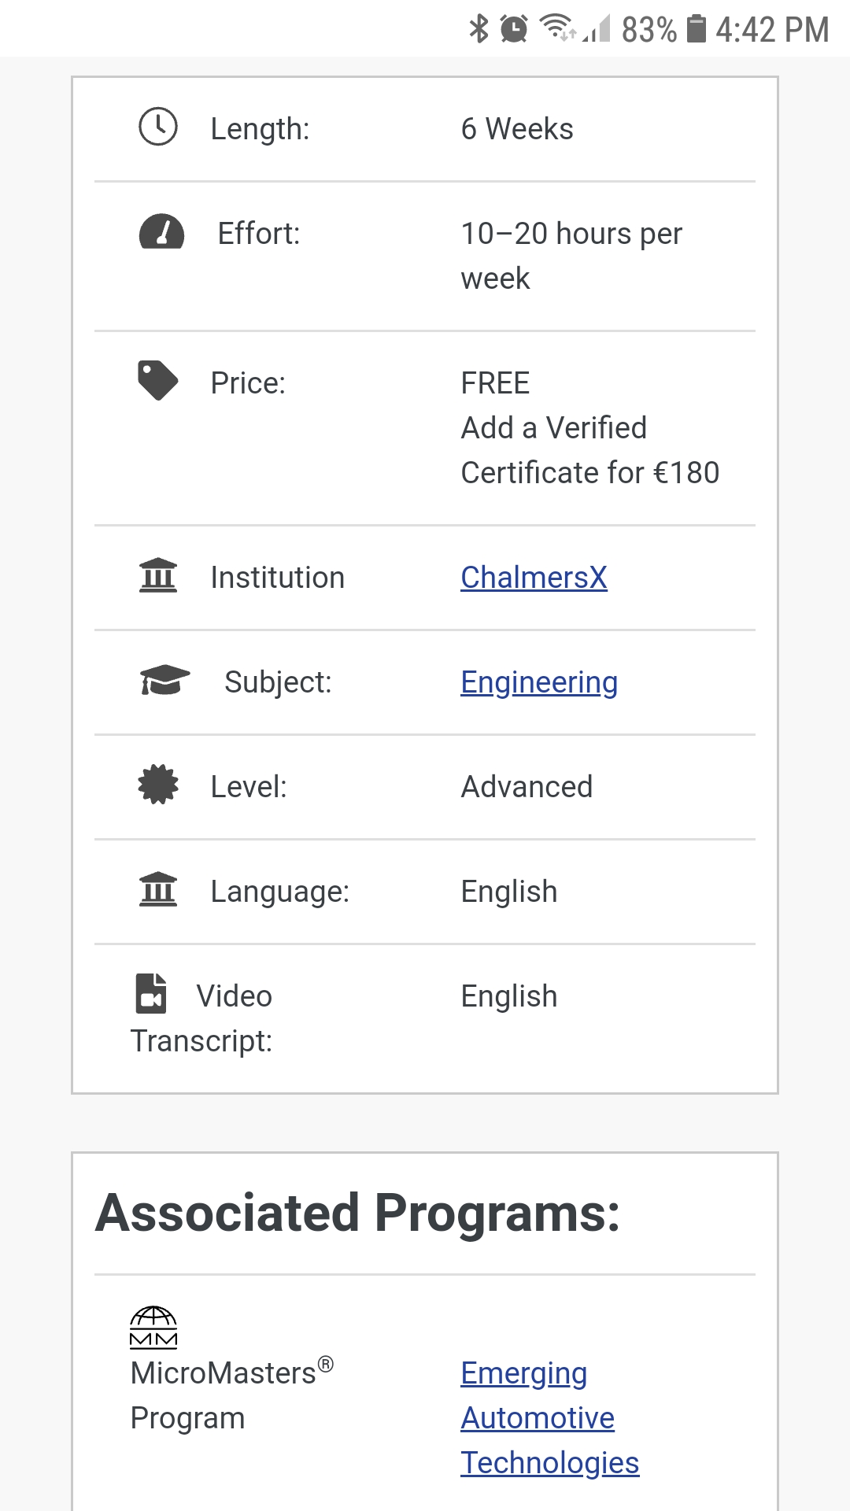Tap the MicroMasters globe logo
850x1511 pixels.
tap(153, 1327)
